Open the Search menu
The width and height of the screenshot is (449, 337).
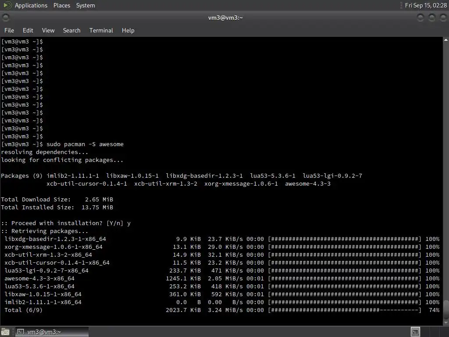coord(71,30)
